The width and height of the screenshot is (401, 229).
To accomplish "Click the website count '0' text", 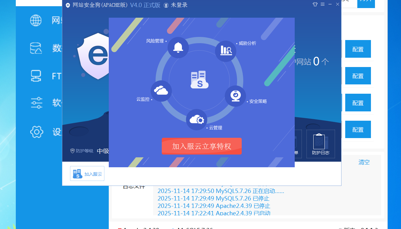I will [316, 61].
